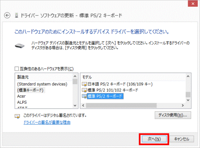This screenshot has width=200, height=148.
Task: Close the driver update dialog
Action: (x=193, y=4)
